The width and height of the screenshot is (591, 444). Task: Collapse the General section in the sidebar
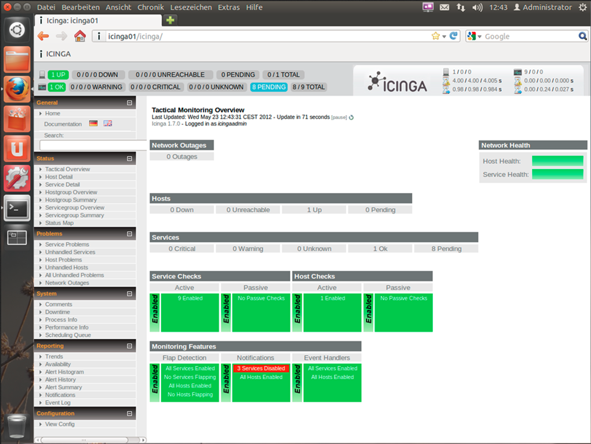pos(130,103)
